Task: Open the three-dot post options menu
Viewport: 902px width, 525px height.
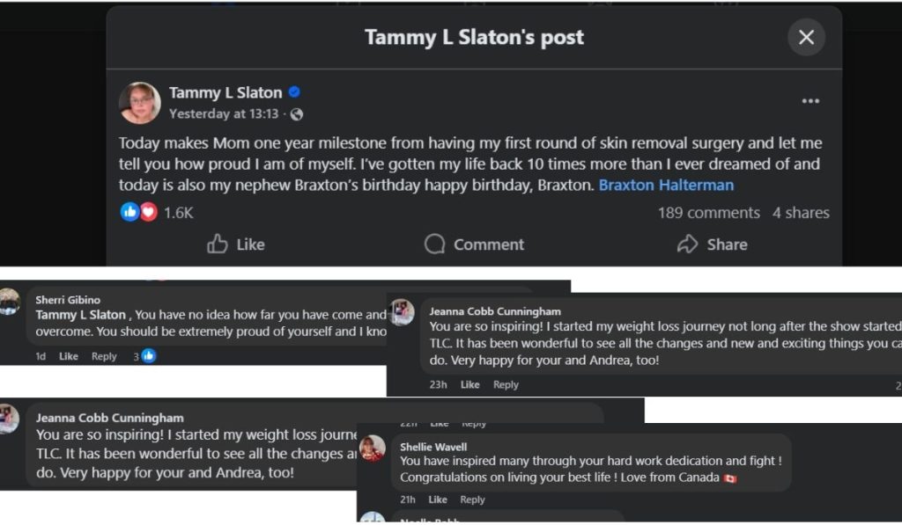Action: 810,102
